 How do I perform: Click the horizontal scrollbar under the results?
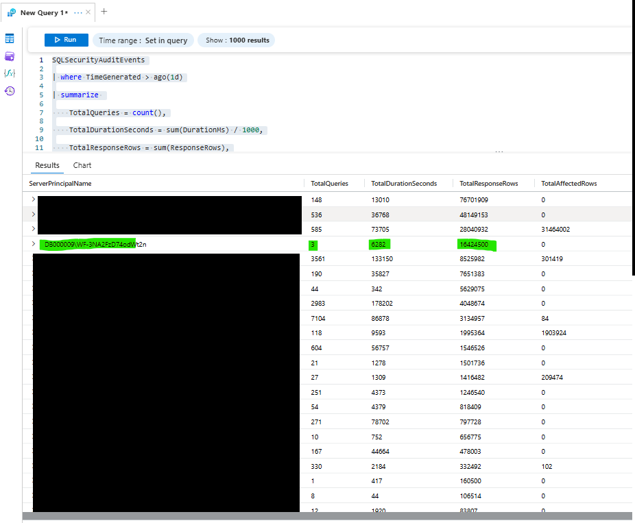pyautogui.click(x=327, y=516)
